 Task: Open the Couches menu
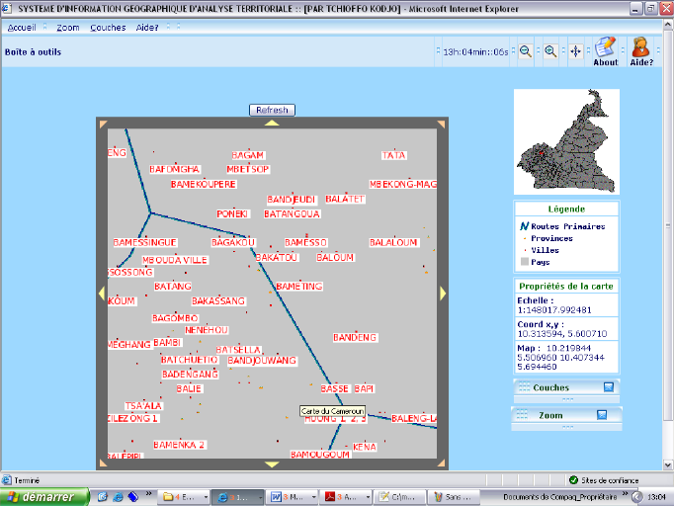pos(108,28)
